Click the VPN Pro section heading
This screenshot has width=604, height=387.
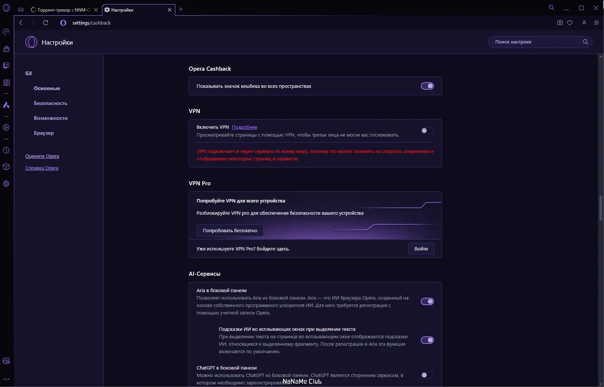click(x=200, y=183)
